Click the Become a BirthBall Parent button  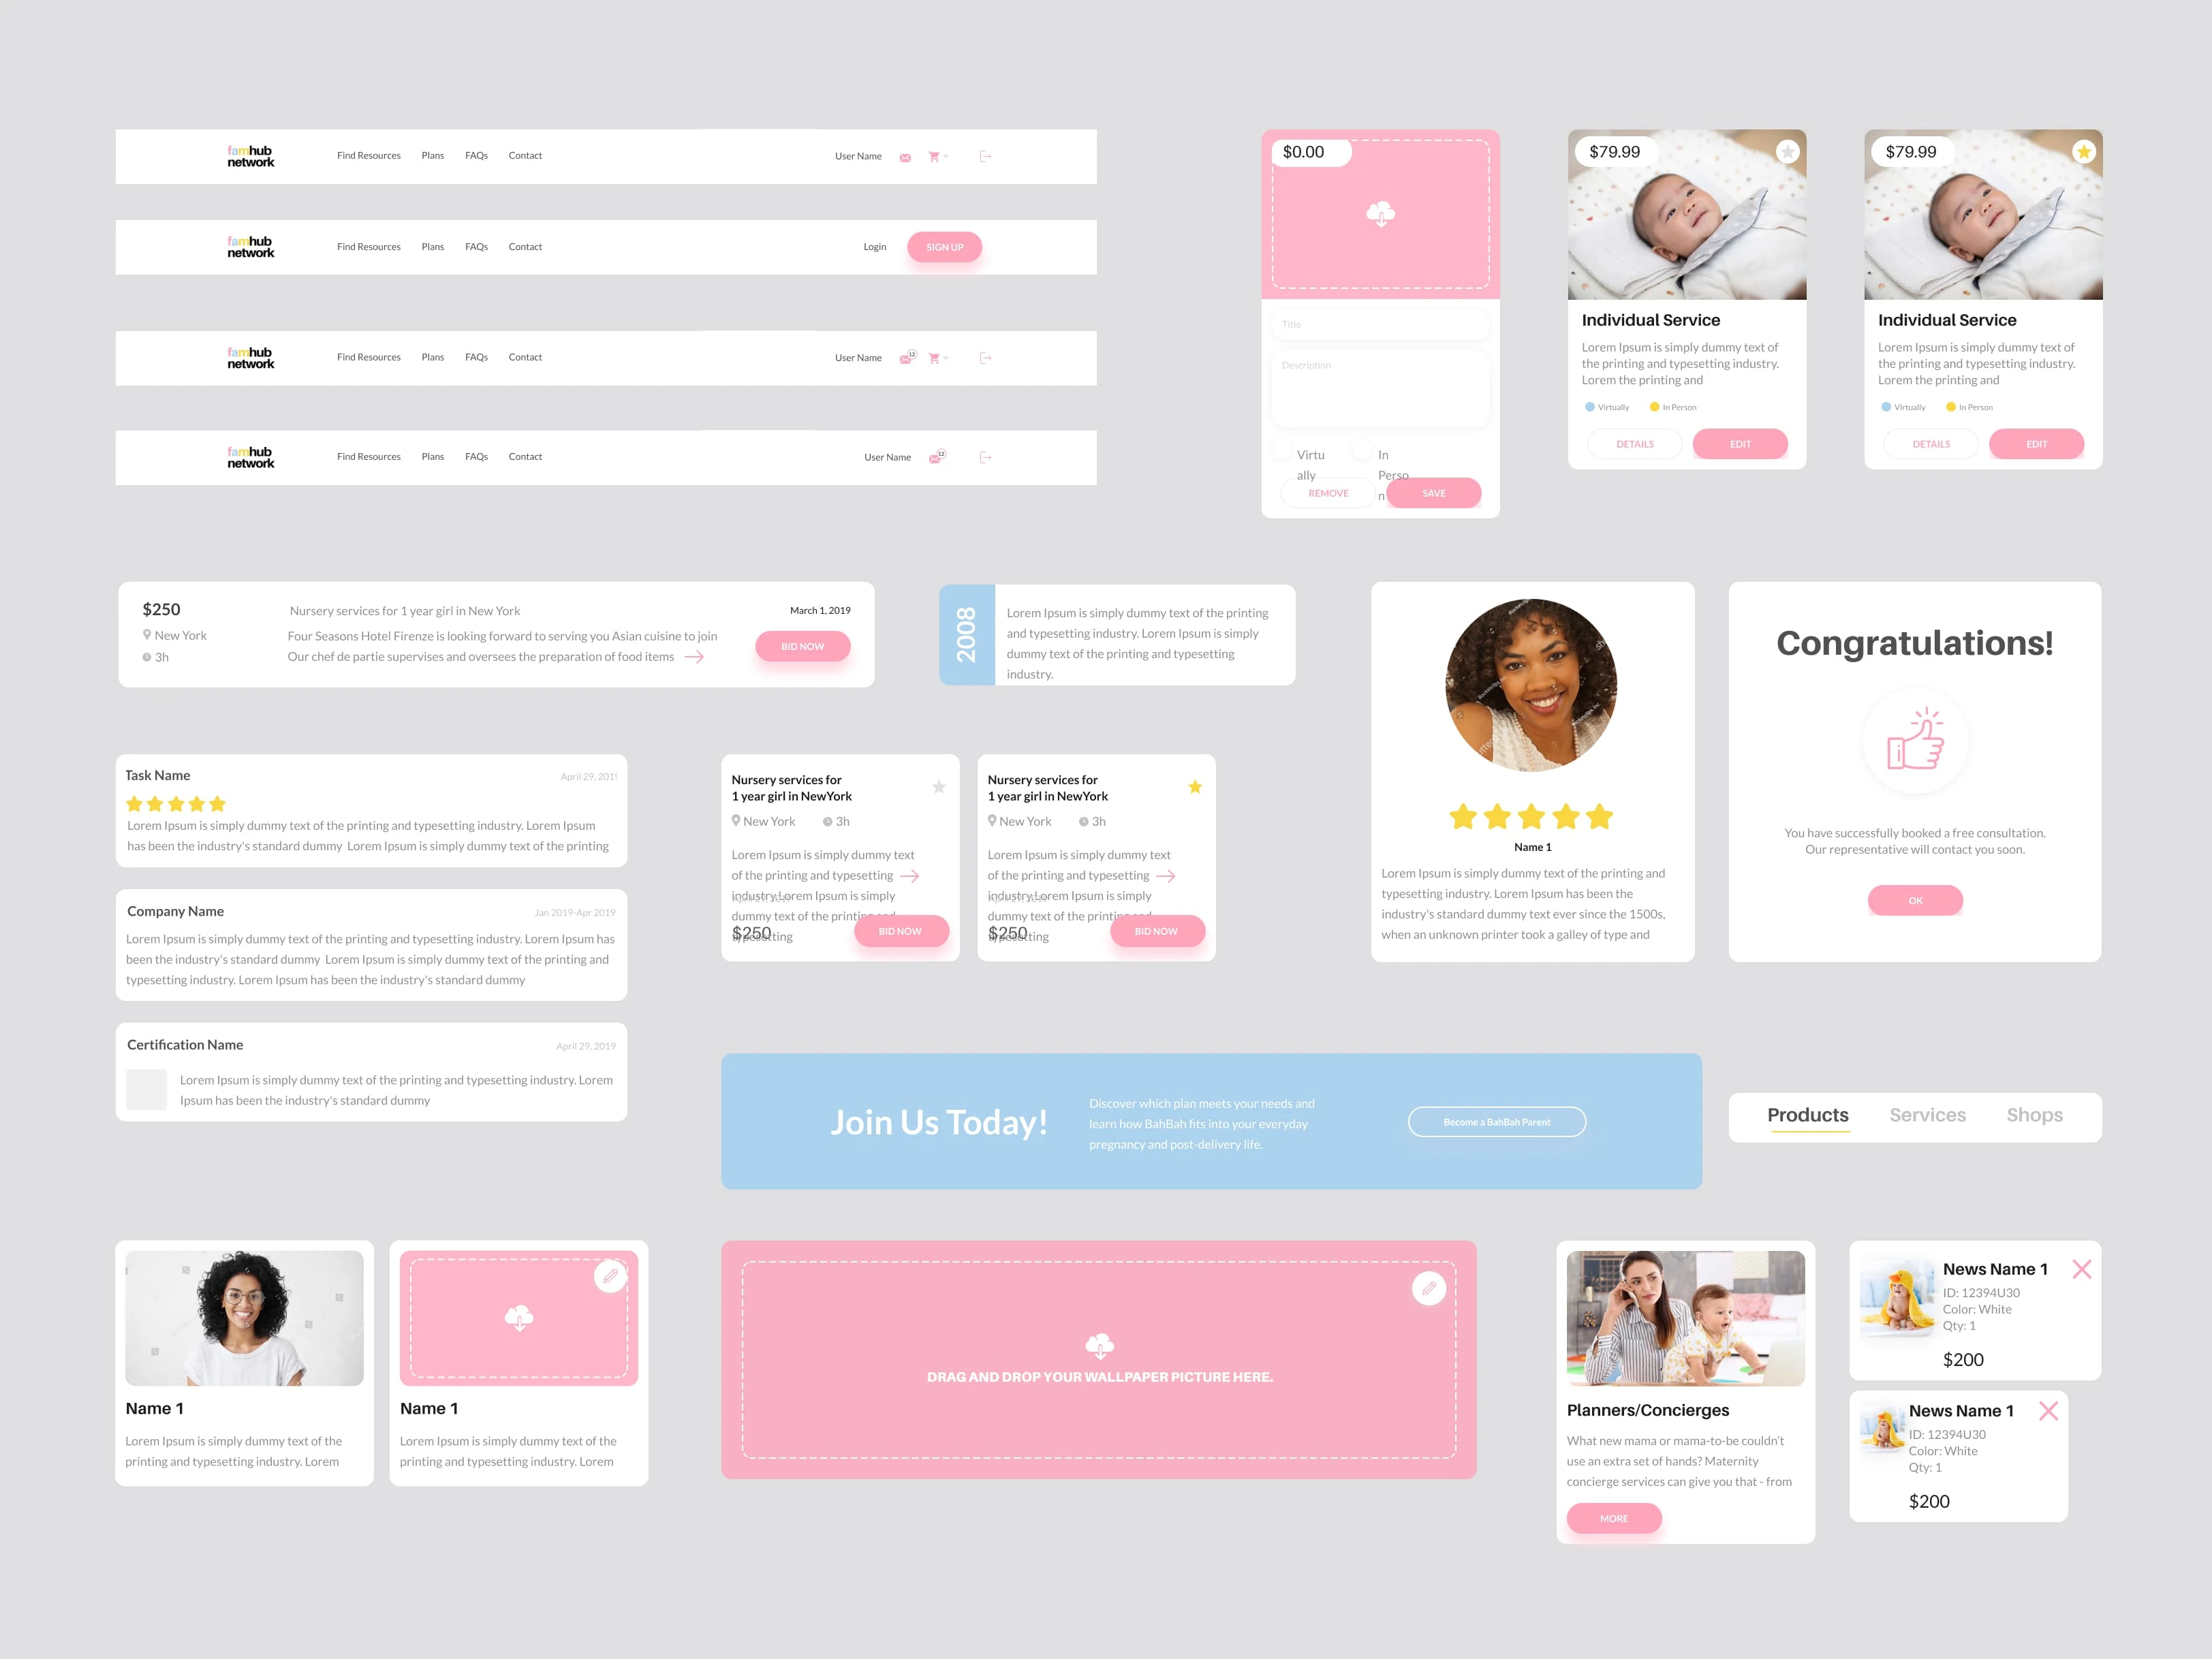point(1496,1122)
